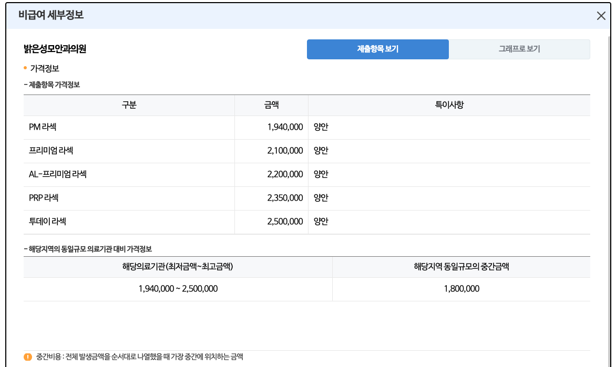Click 양안 note in 투데이 라섹 row

[321, 222]
